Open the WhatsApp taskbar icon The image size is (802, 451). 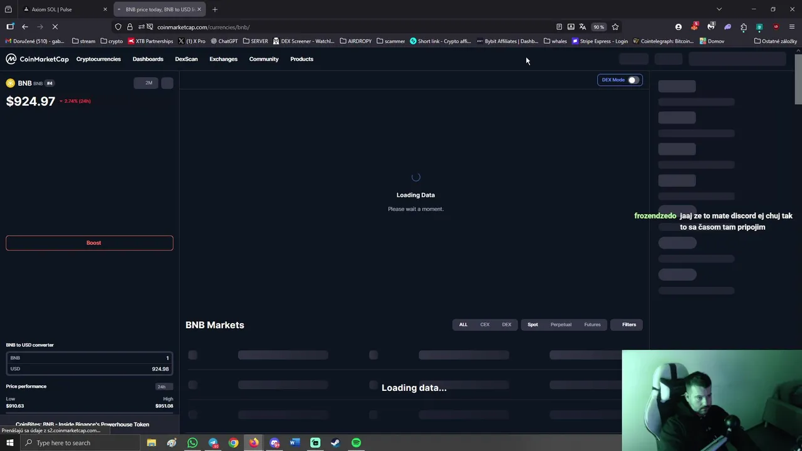pos(192,443)
